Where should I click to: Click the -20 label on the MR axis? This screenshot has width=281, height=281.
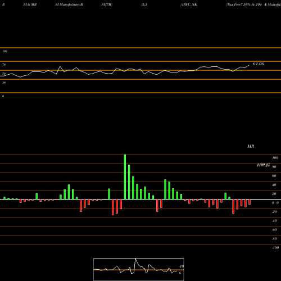pos(274,212)
